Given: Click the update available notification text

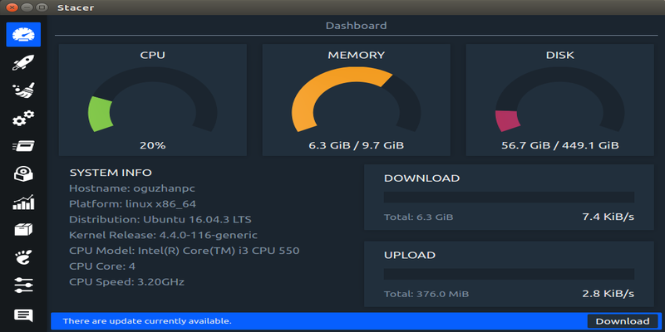Looking at the screenshot, I should coord(147,321).
